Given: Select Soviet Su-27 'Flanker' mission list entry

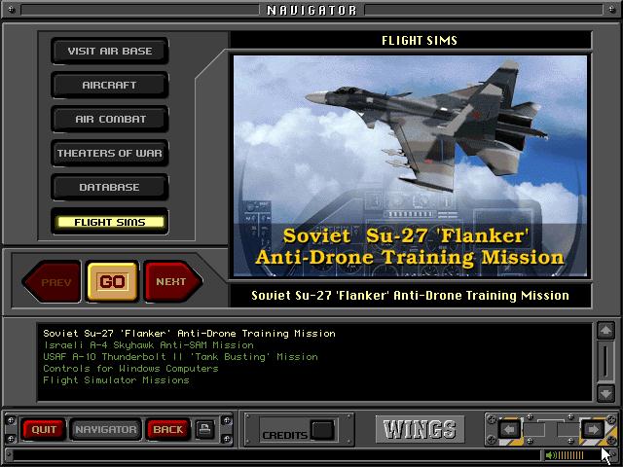Looking at the screenshot, I should coord(189,333).
